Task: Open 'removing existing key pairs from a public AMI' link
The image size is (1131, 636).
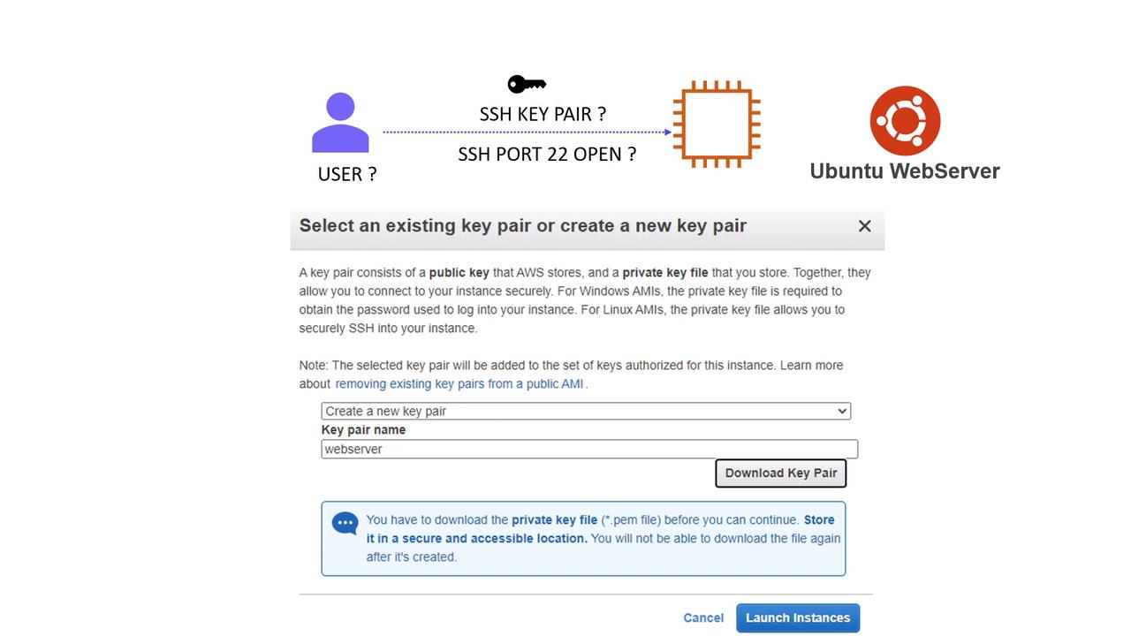Action: pos(459,383)
